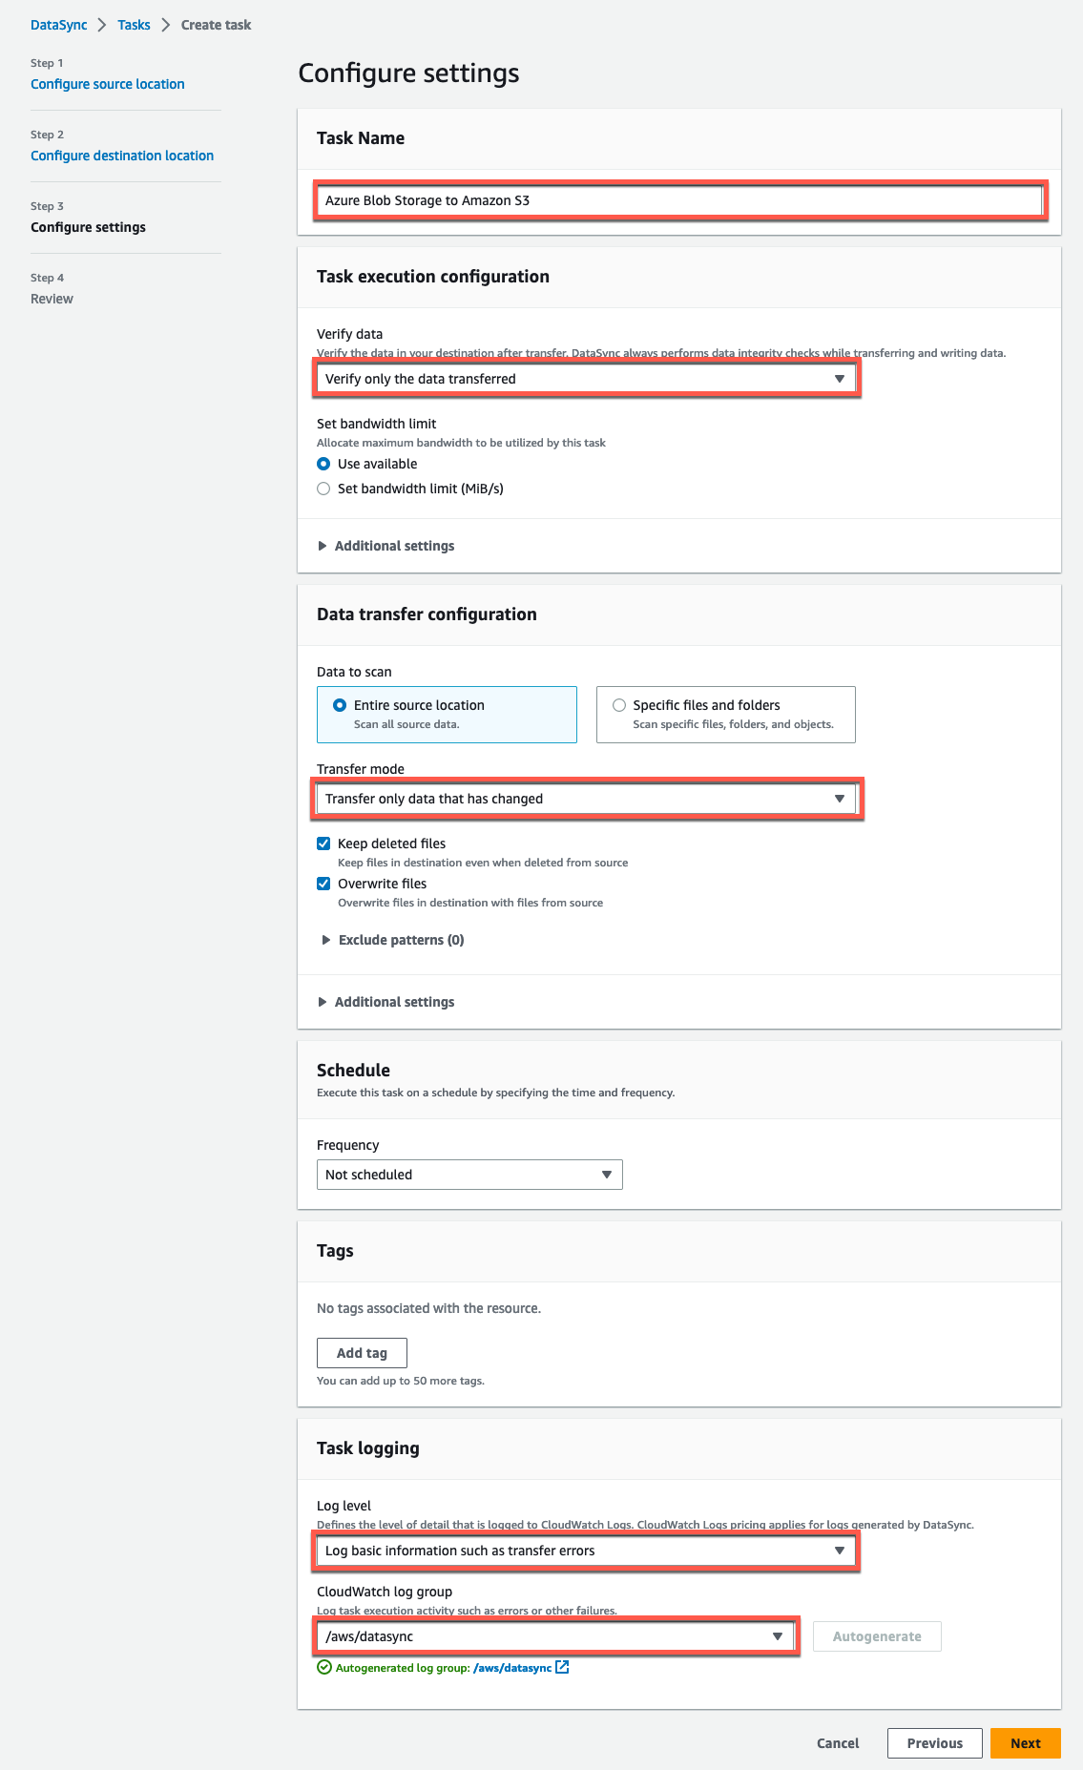Navigate to Tasks via the breadcrumb
The height and width of the screenshot is (1770, 1083).
[x=133, y=24]
